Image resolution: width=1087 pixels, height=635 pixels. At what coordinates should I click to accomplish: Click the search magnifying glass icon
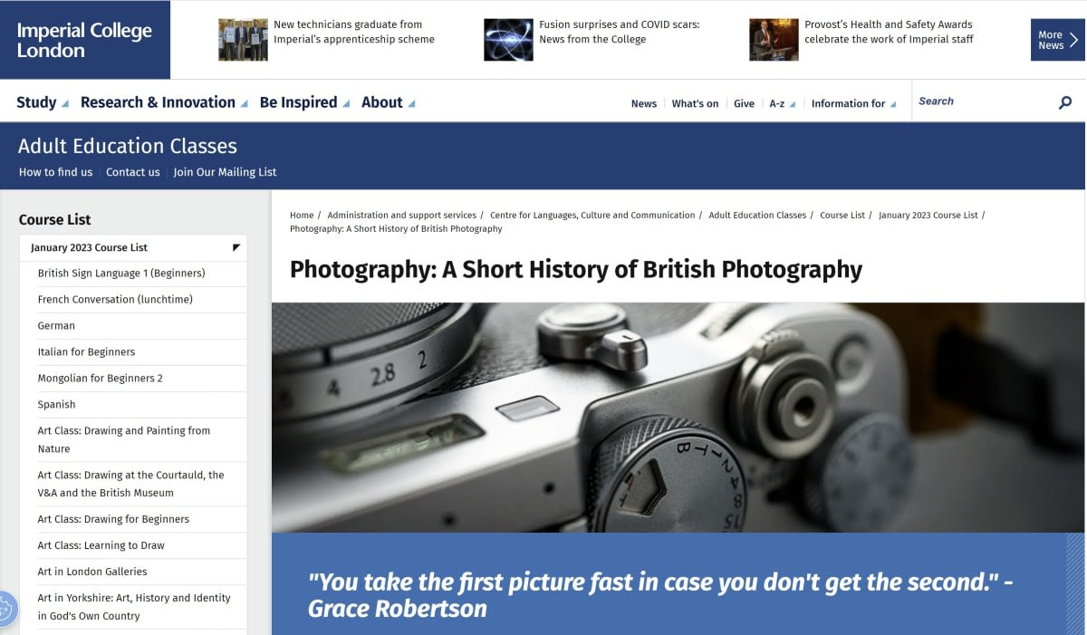click(x=1064, y=102)
